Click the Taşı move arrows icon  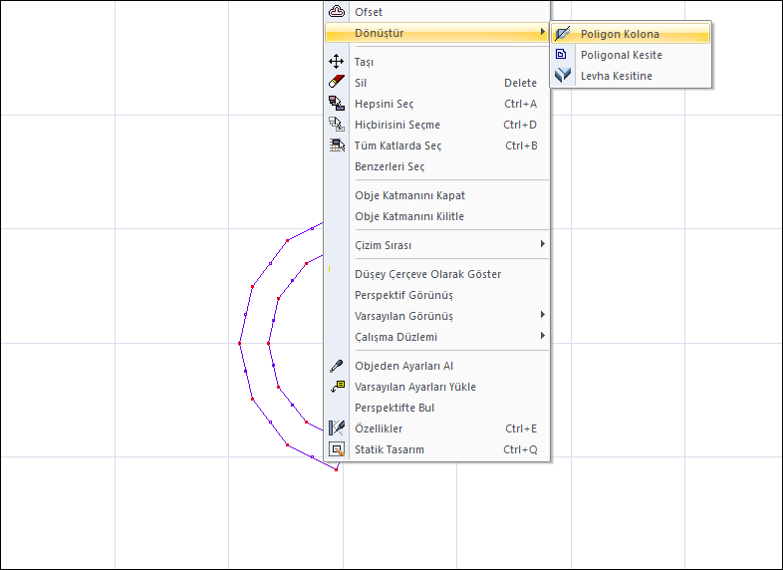(x=336, y=62)
